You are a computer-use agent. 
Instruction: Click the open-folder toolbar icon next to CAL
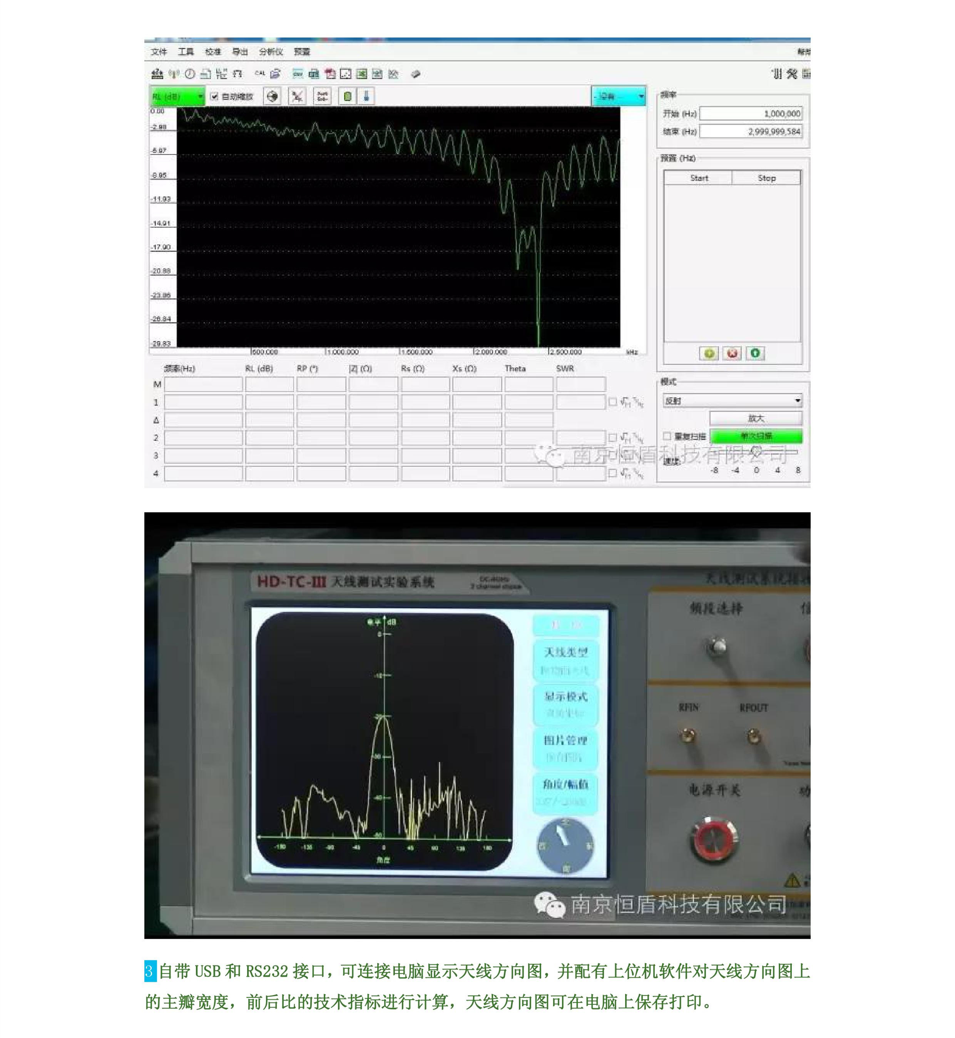click(276, 74)
